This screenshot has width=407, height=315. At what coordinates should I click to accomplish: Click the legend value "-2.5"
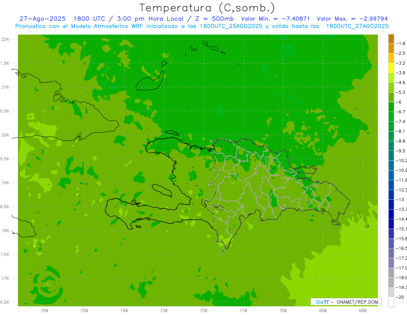coord(401,53)
